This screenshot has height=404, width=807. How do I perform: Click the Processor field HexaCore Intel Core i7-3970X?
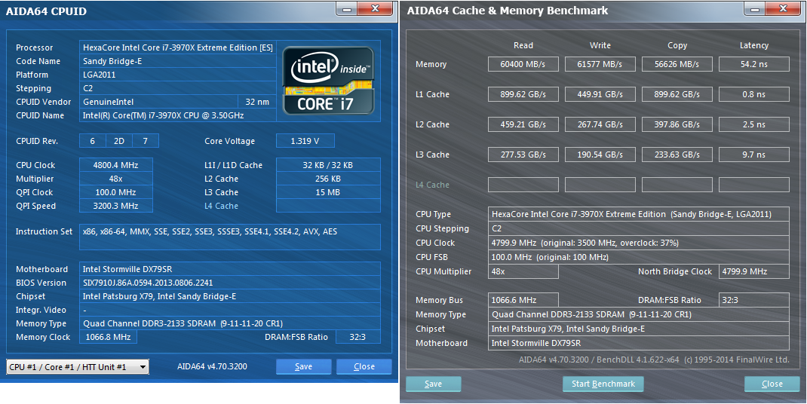coord(178,47)
